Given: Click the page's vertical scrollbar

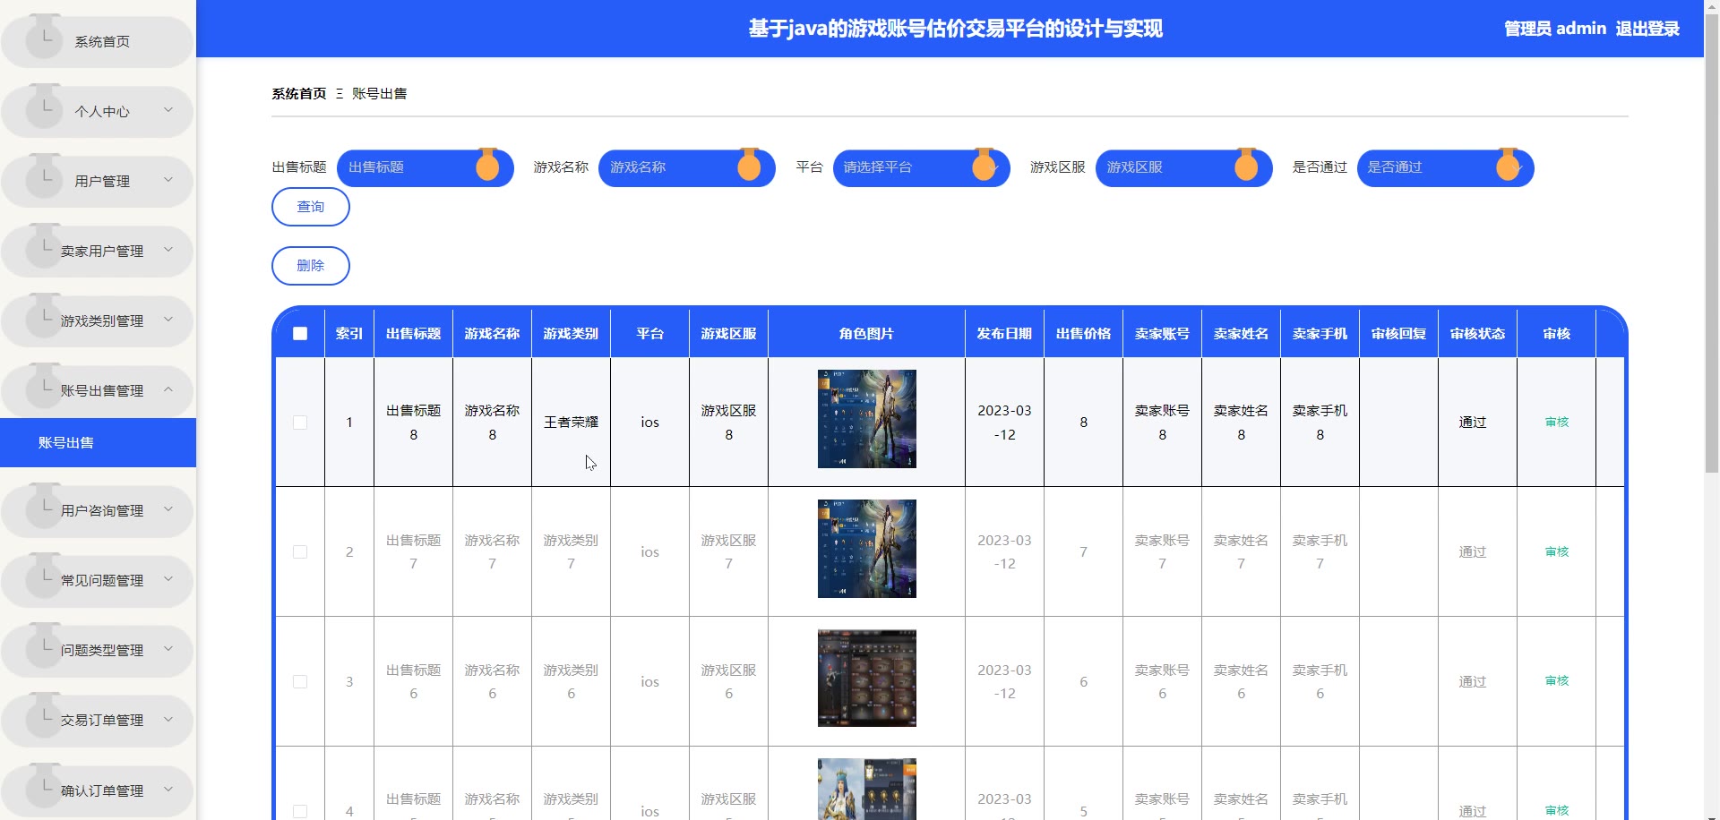Looking at the screenshot, I should click(x=1712, y=242).
